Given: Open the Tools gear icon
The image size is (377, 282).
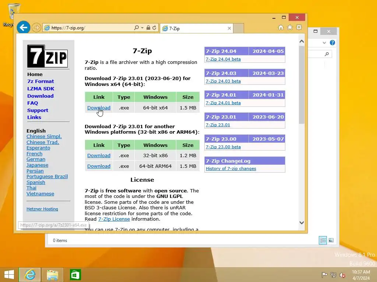Looking at the screenshot, I should tap(299, 27).
